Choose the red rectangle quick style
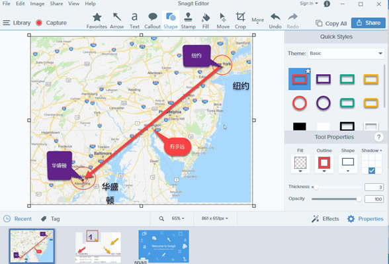The width and height of the screenshot is (389, 264). [300, 79]
